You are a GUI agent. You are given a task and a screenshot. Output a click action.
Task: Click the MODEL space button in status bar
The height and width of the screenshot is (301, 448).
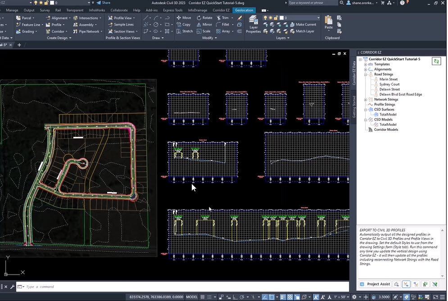point(192,297)
